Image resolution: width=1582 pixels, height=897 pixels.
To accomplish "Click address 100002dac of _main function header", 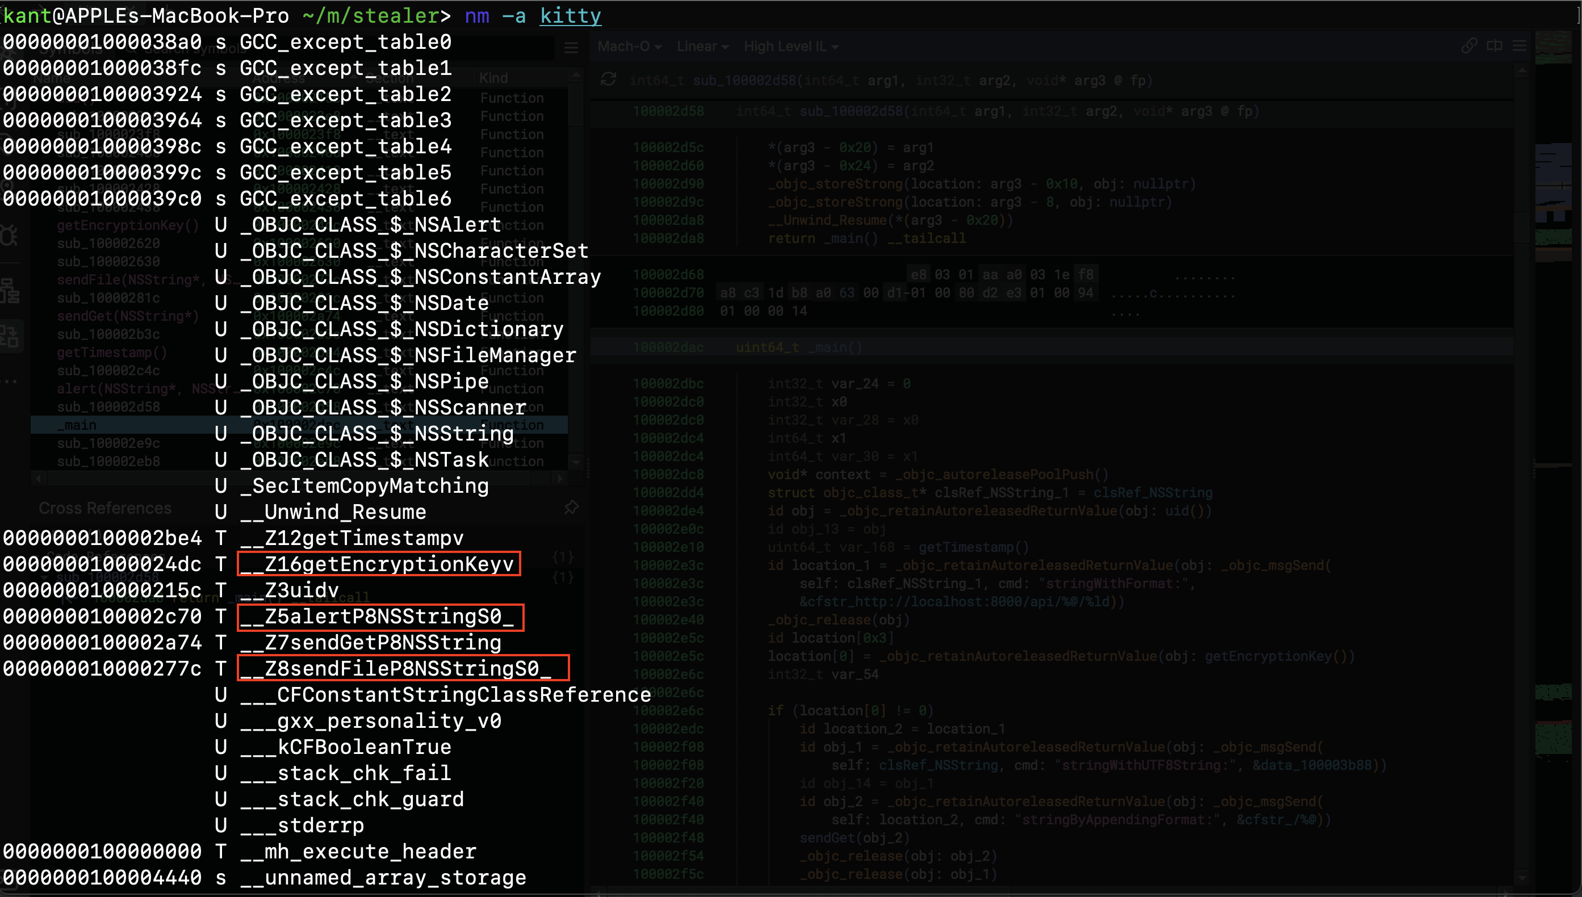I will pyautogui.click(x=668, y=347).
